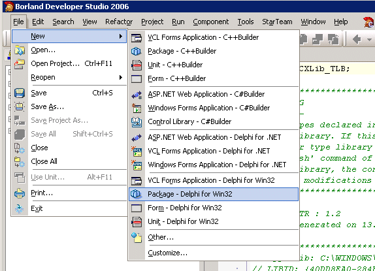Screen dimensions: 375x271
Task: Choose Save Ctrl+S menu entry
Action: pyautogui.click(x=69, y=93)
